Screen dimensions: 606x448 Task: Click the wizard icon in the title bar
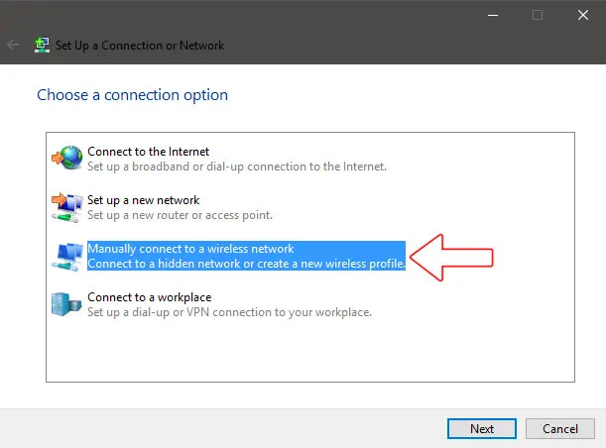tap(41, 46)
